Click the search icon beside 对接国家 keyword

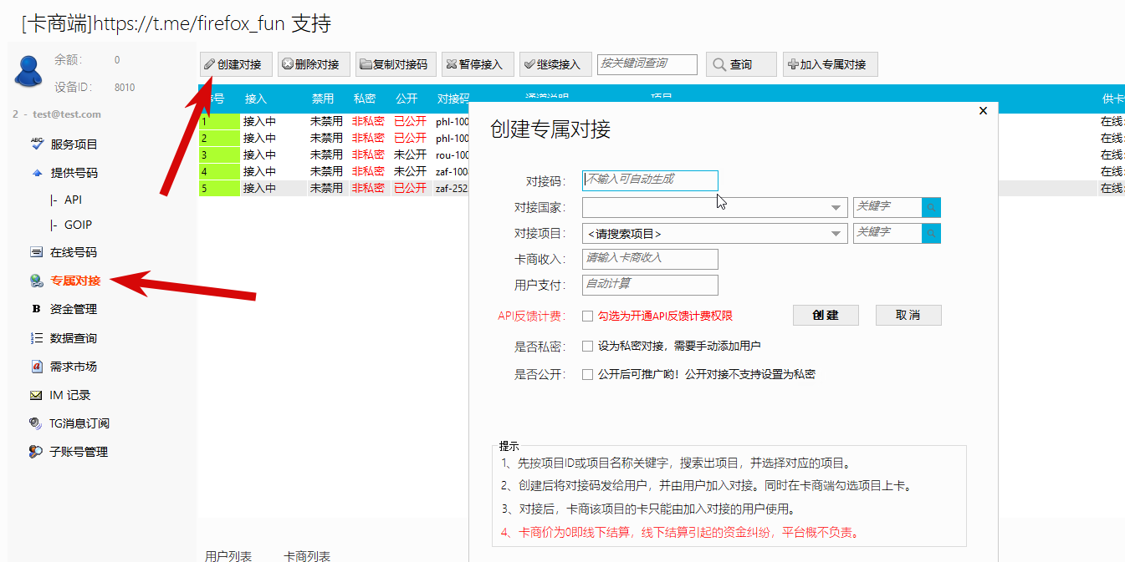coord(931,207)
